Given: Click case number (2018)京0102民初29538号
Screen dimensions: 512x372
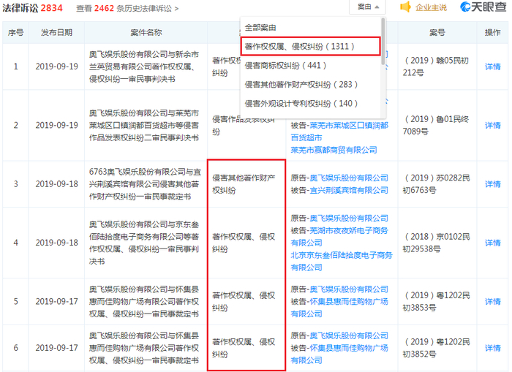Looking at the screenshot, I should click(436, 243).
